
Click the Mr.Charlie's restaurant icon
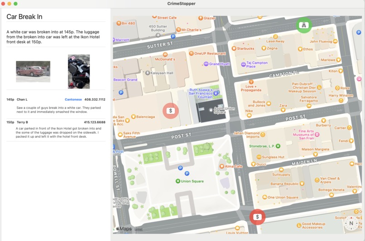pyautogui.click(x=178, y=29)
